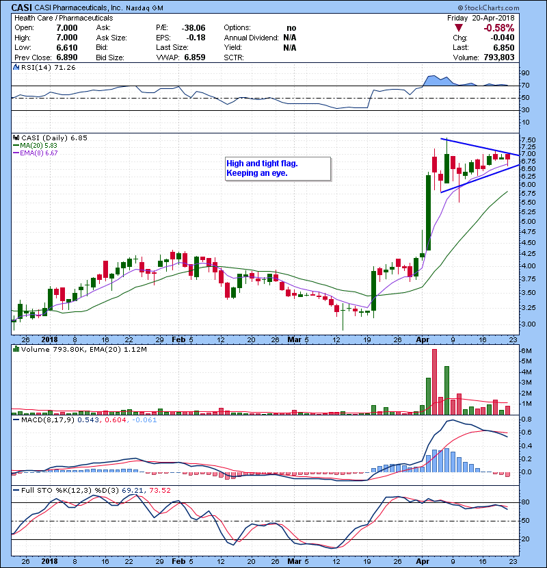
Task: Select the EPS value -0.18
Action: click(196, 38)
